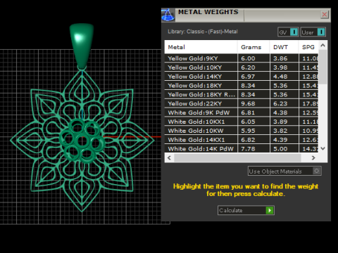
Task: Select the White Gold:9K PdW row
Action: pos(242,112)
